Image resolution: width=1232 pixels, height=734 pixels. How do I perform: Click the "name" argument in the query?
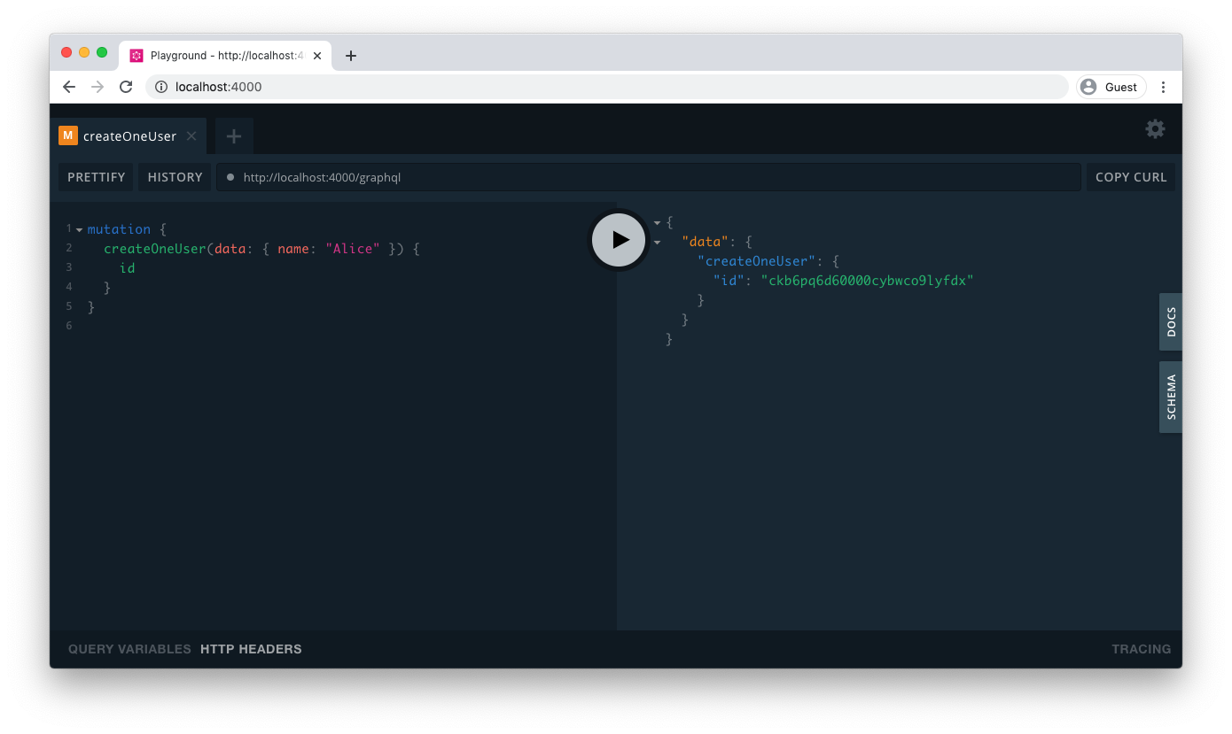tap(293, 249)
